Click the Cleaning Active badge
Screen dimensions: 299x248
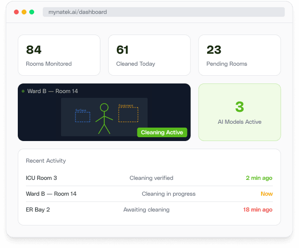click(x=162, y=132)
